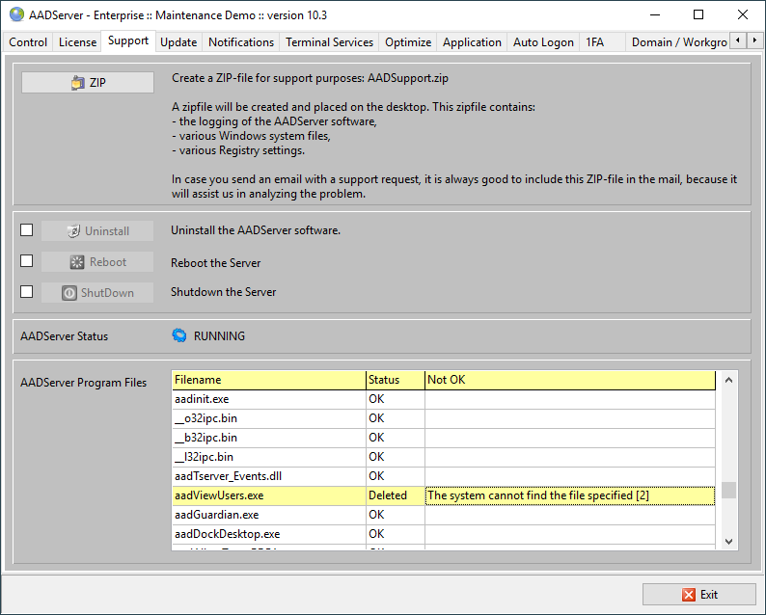Screen dimensions: 766x615
Task: Click the AADServer globe icon in title bar
Action: click(16, 14)
